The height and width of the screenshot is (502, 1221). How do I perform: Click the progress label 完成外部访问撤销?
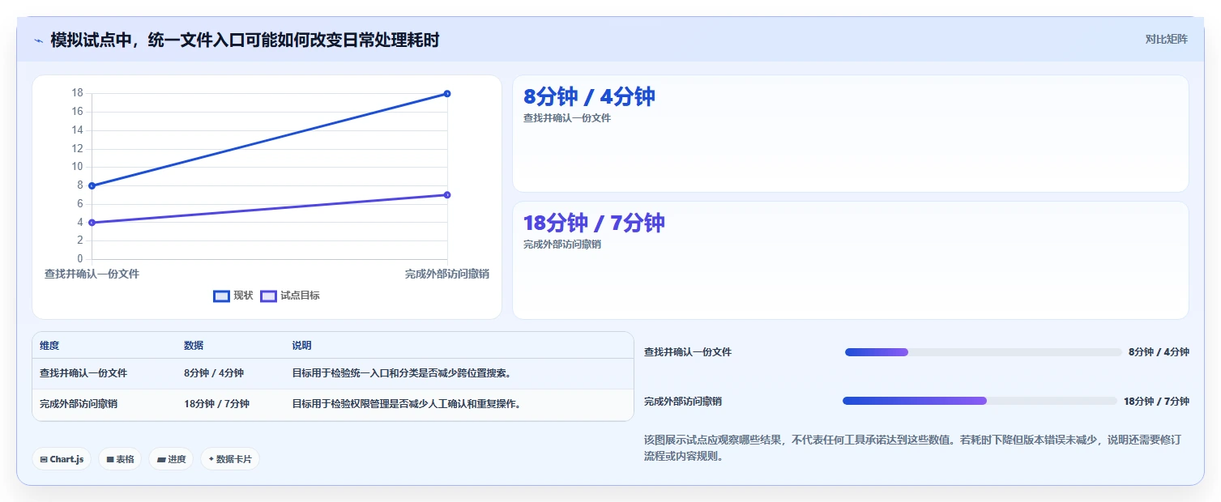(683, 402)
